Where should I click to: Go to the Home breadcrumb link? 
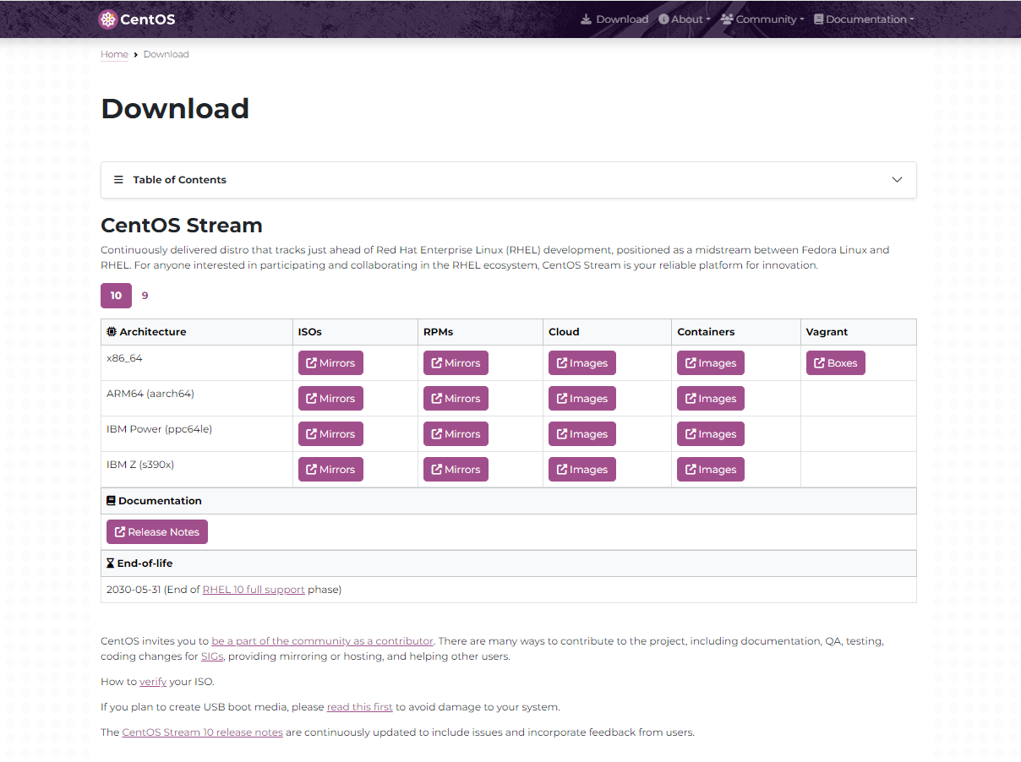tap(114, 54)
